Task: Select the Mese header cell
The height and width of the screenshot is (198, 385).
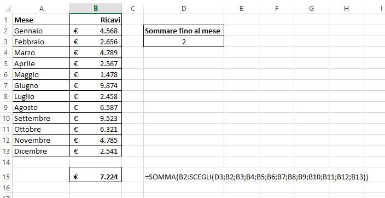Action: tap(41, 20)
